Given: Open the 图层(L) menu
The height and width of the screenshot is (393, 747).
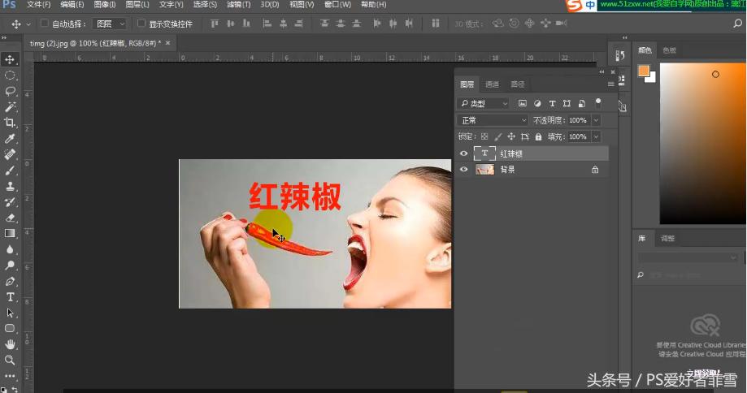Looking at the screenshot, I should 137,4.
